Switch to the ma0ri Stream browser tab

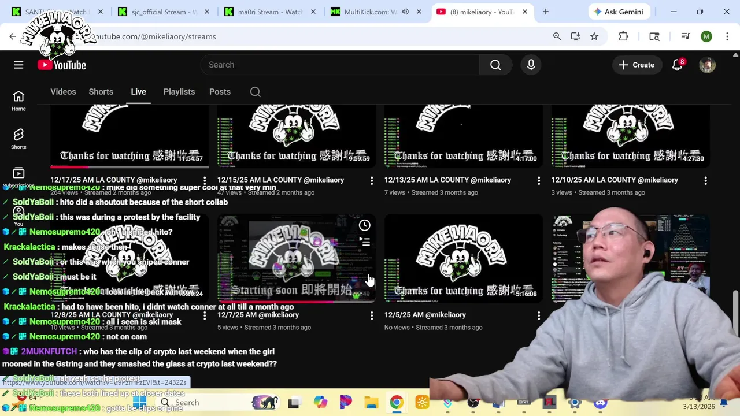(269, 12)
